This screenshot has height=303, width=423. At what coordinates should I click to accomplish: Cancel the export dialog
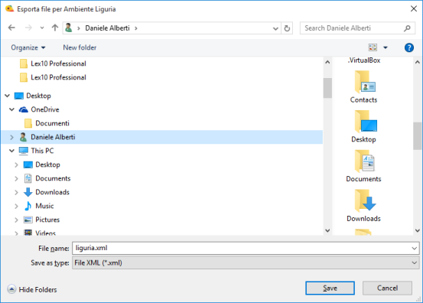[x=387, y=288]
